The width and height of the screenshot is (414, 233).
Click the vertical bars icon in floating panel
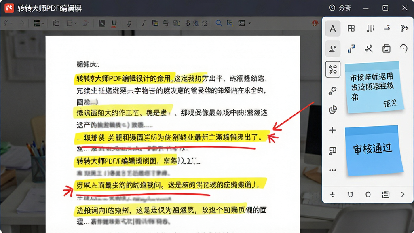pyautogui.click(x=370, y=28)
